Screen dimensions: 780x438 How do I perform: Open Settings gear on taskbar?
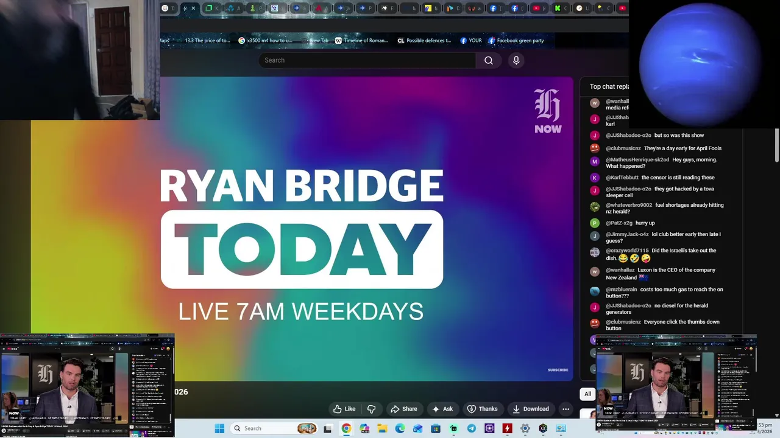525,428
